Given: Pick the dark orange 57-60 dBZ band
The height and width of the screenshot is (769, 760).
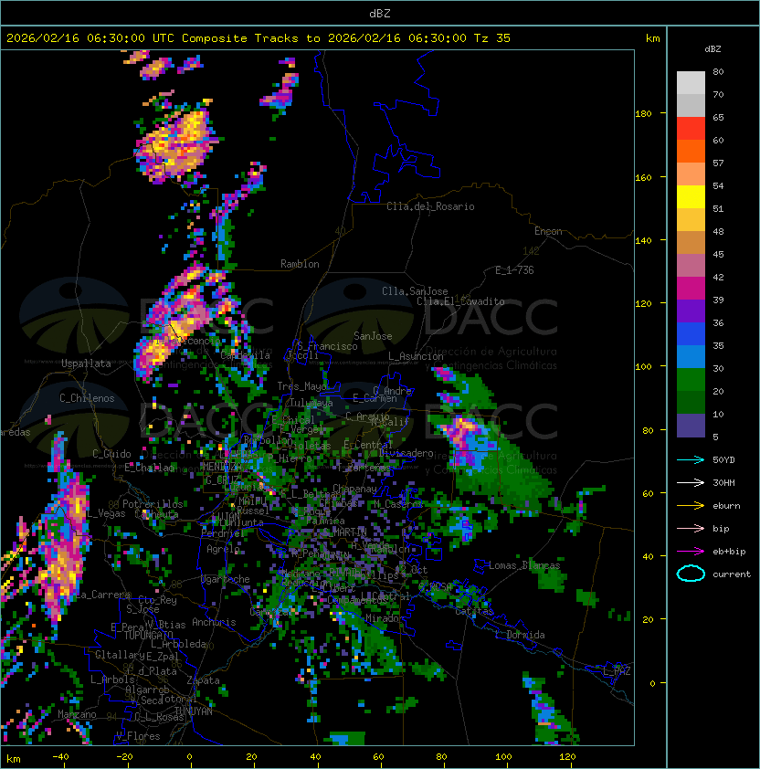Looking at the screenshot, I should click(691, 151).
